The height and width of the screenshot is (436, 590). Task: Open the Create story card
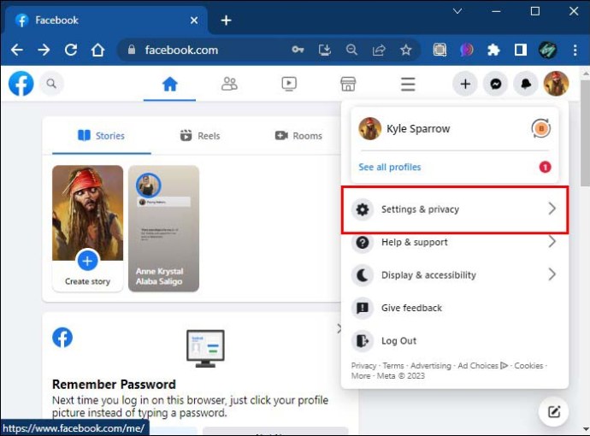click(87, 228)
